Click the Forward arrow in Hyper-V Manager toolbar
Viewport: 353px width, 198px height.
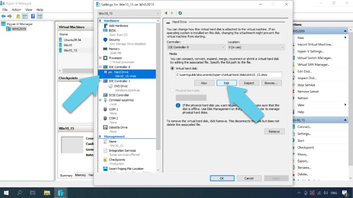[9, 16]
